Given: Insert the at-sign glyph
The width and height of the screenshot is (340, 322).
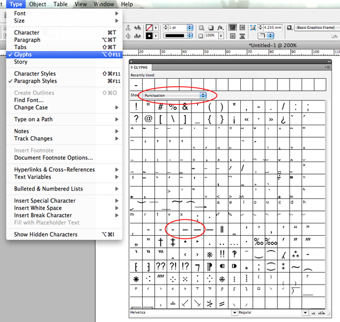Looking at the screenshot, I should click(x=148, y=118).
